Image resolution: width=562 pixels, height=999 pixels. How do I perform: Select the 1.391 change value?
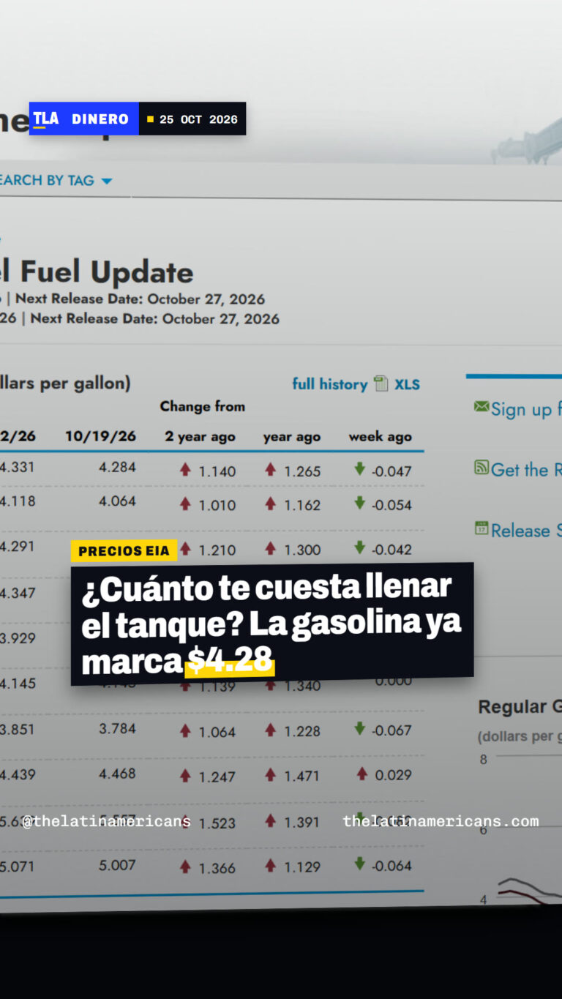[302, 822]
